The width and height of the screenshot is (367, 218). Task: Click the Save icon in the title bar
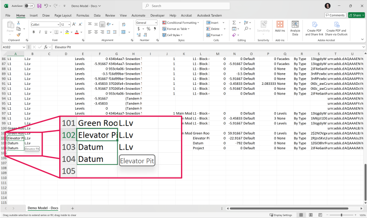(x=39, y=6)
